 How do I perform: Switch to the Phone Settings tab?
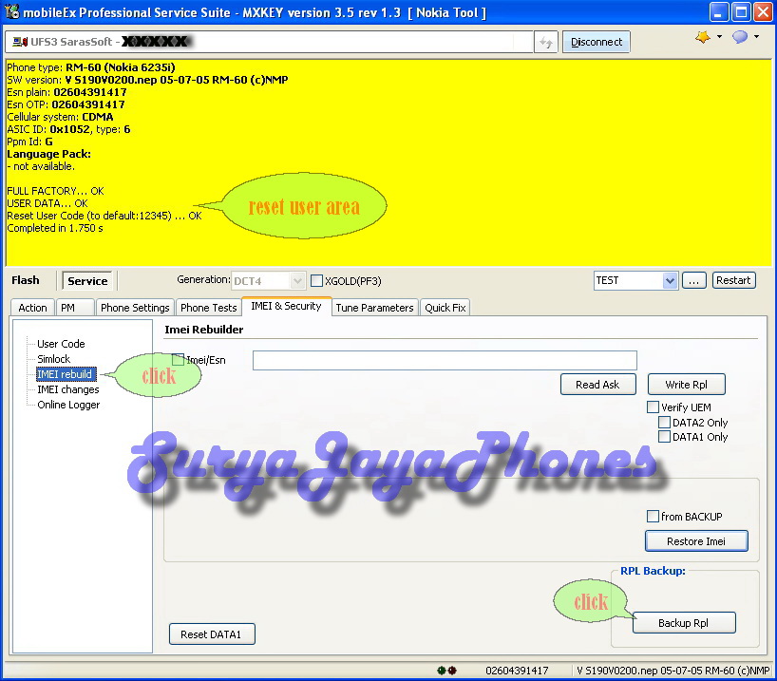(135, 308)
